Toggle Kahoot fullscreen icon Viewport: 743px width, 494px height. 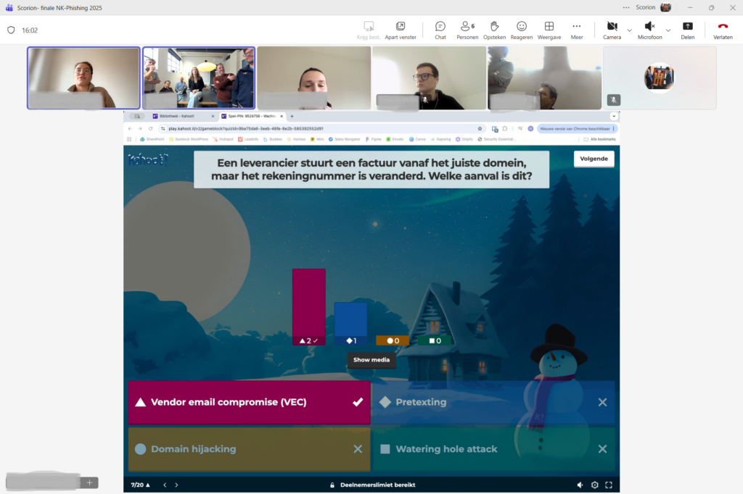609,485
